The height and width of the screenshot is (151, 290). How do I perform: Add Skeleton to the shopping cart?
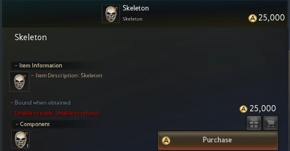(x=270, y=123)
